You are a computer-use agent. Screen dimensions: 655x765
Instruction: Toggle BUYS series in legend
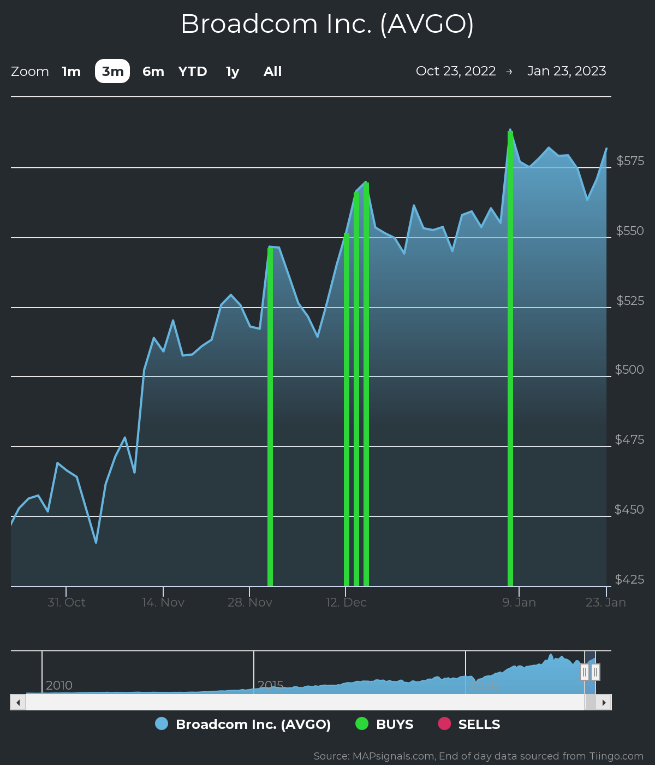[x=385, y=724]
